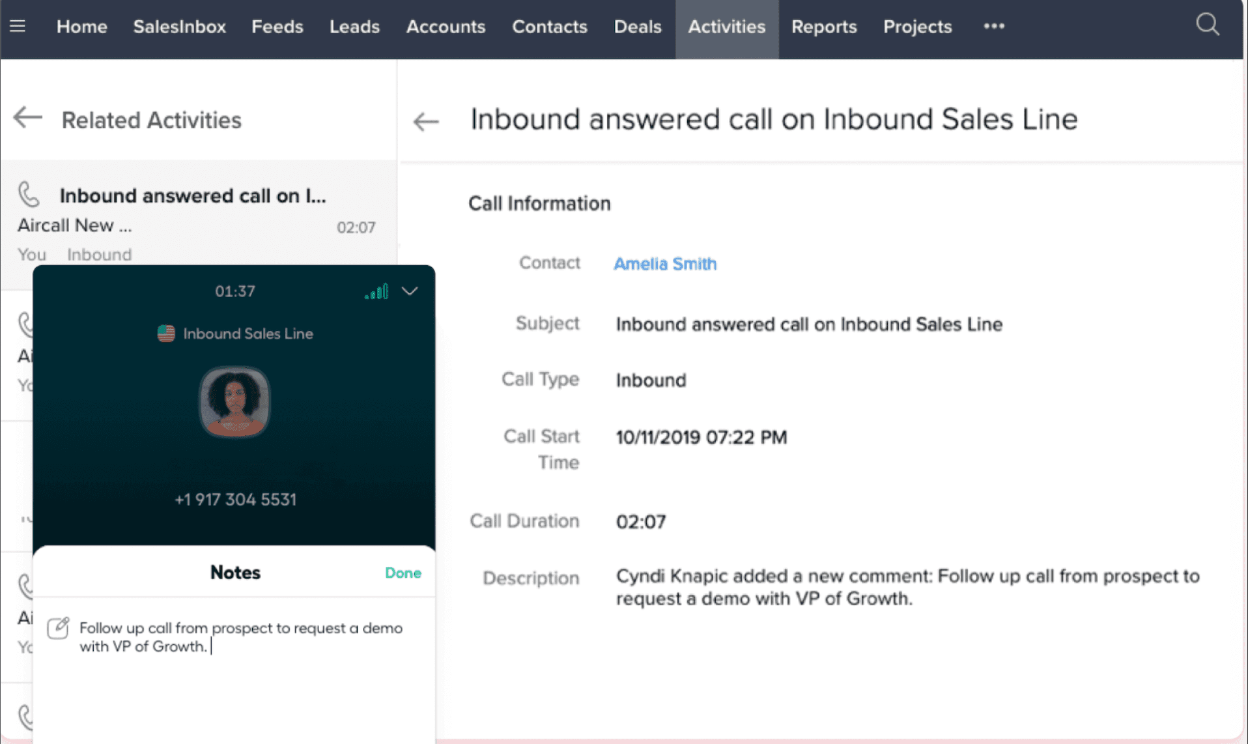The width and height of the screenshot is (1248, 744).
Task: Collapse the Aircall phone widget chevron
Action: click(410, 291)
